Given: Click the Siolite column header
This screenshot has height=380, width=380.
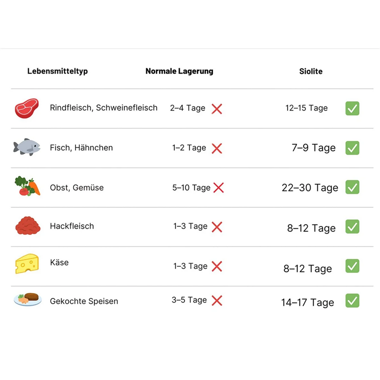Looking at the screenshot, I should click(x=311, y=71).
